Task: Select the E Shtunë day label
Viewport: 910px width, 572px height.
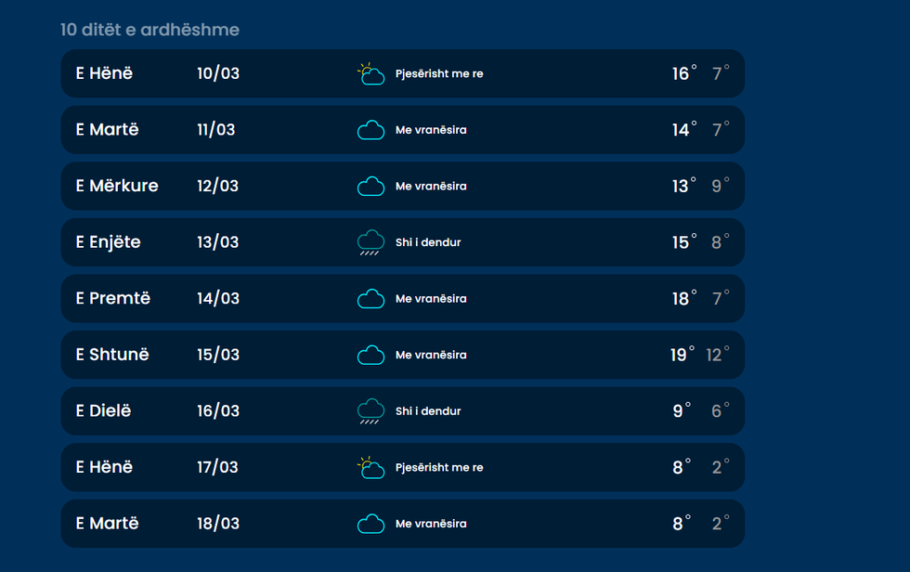Action: coord(112,355)
